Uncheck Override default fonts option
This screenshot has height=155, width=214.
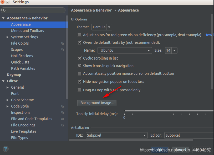point(79,42)
